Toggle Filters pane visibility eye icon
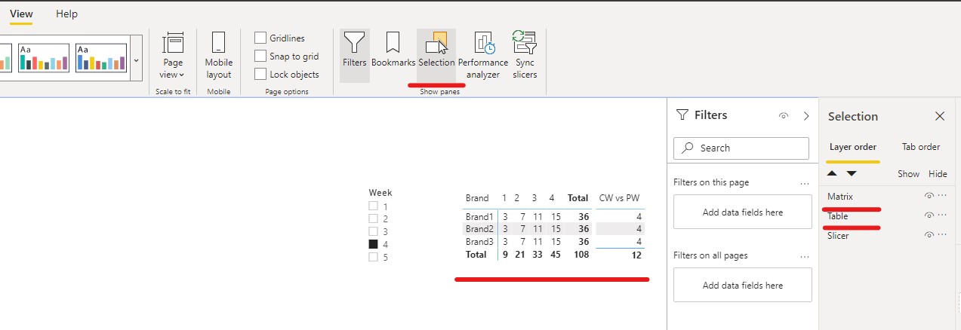Viewport: 961px width, 330px height. tap(784, 116)
